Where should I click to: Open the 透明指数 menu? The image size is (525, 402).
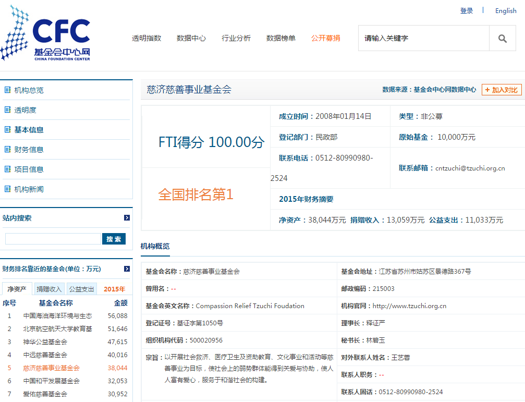coord(146,38)
